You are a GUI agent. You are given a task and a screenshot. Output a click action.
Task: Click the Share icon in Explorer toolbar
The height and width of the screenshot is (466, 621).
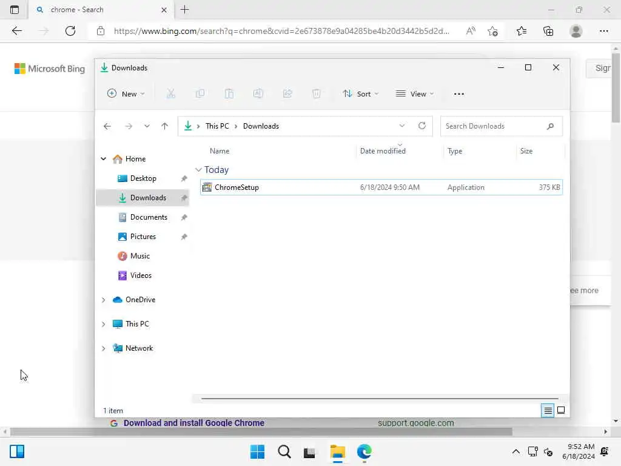(x=287, y=94)
